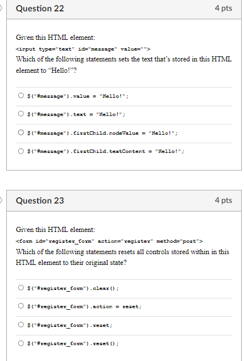Screen dimensions: 244x361
Task: Pick the .action = reset answer radio
Action: 20,306
